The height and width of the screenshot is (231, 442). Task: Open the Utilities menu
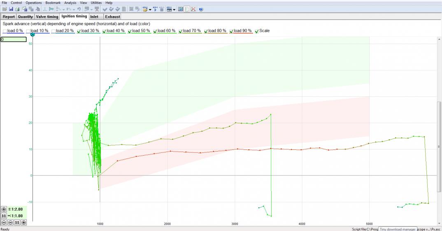(x=96, y=2)
